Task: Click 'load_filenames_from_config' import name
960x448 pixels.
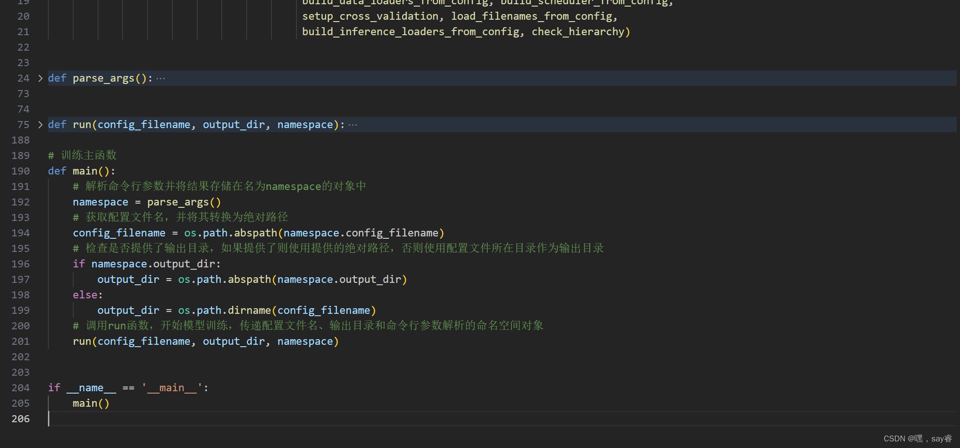Action: click(x=531, y=16)
